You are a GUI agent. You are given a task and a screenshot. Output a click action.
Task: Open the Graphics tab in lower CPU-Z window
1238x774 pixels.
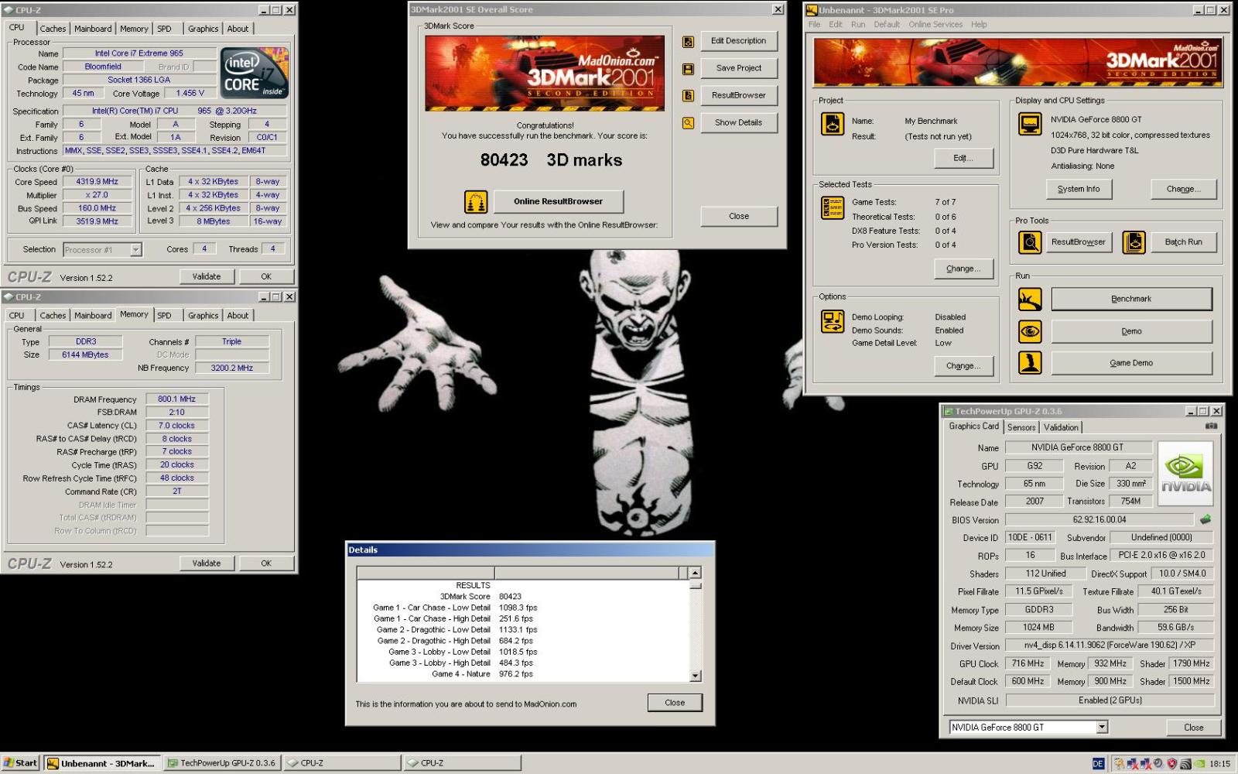pos(203,316)
